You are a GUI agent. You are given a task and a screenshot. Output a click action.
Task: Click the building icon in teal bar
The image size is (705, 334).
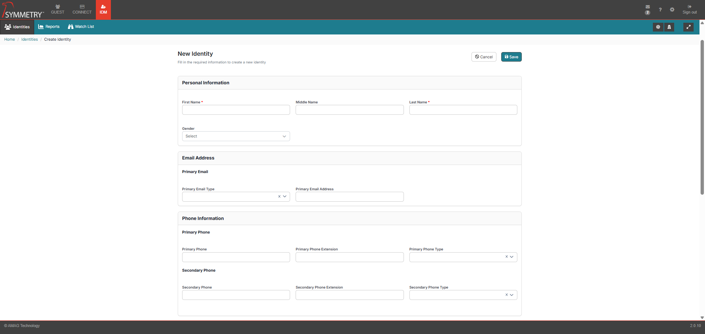click(x=669, y=27)
